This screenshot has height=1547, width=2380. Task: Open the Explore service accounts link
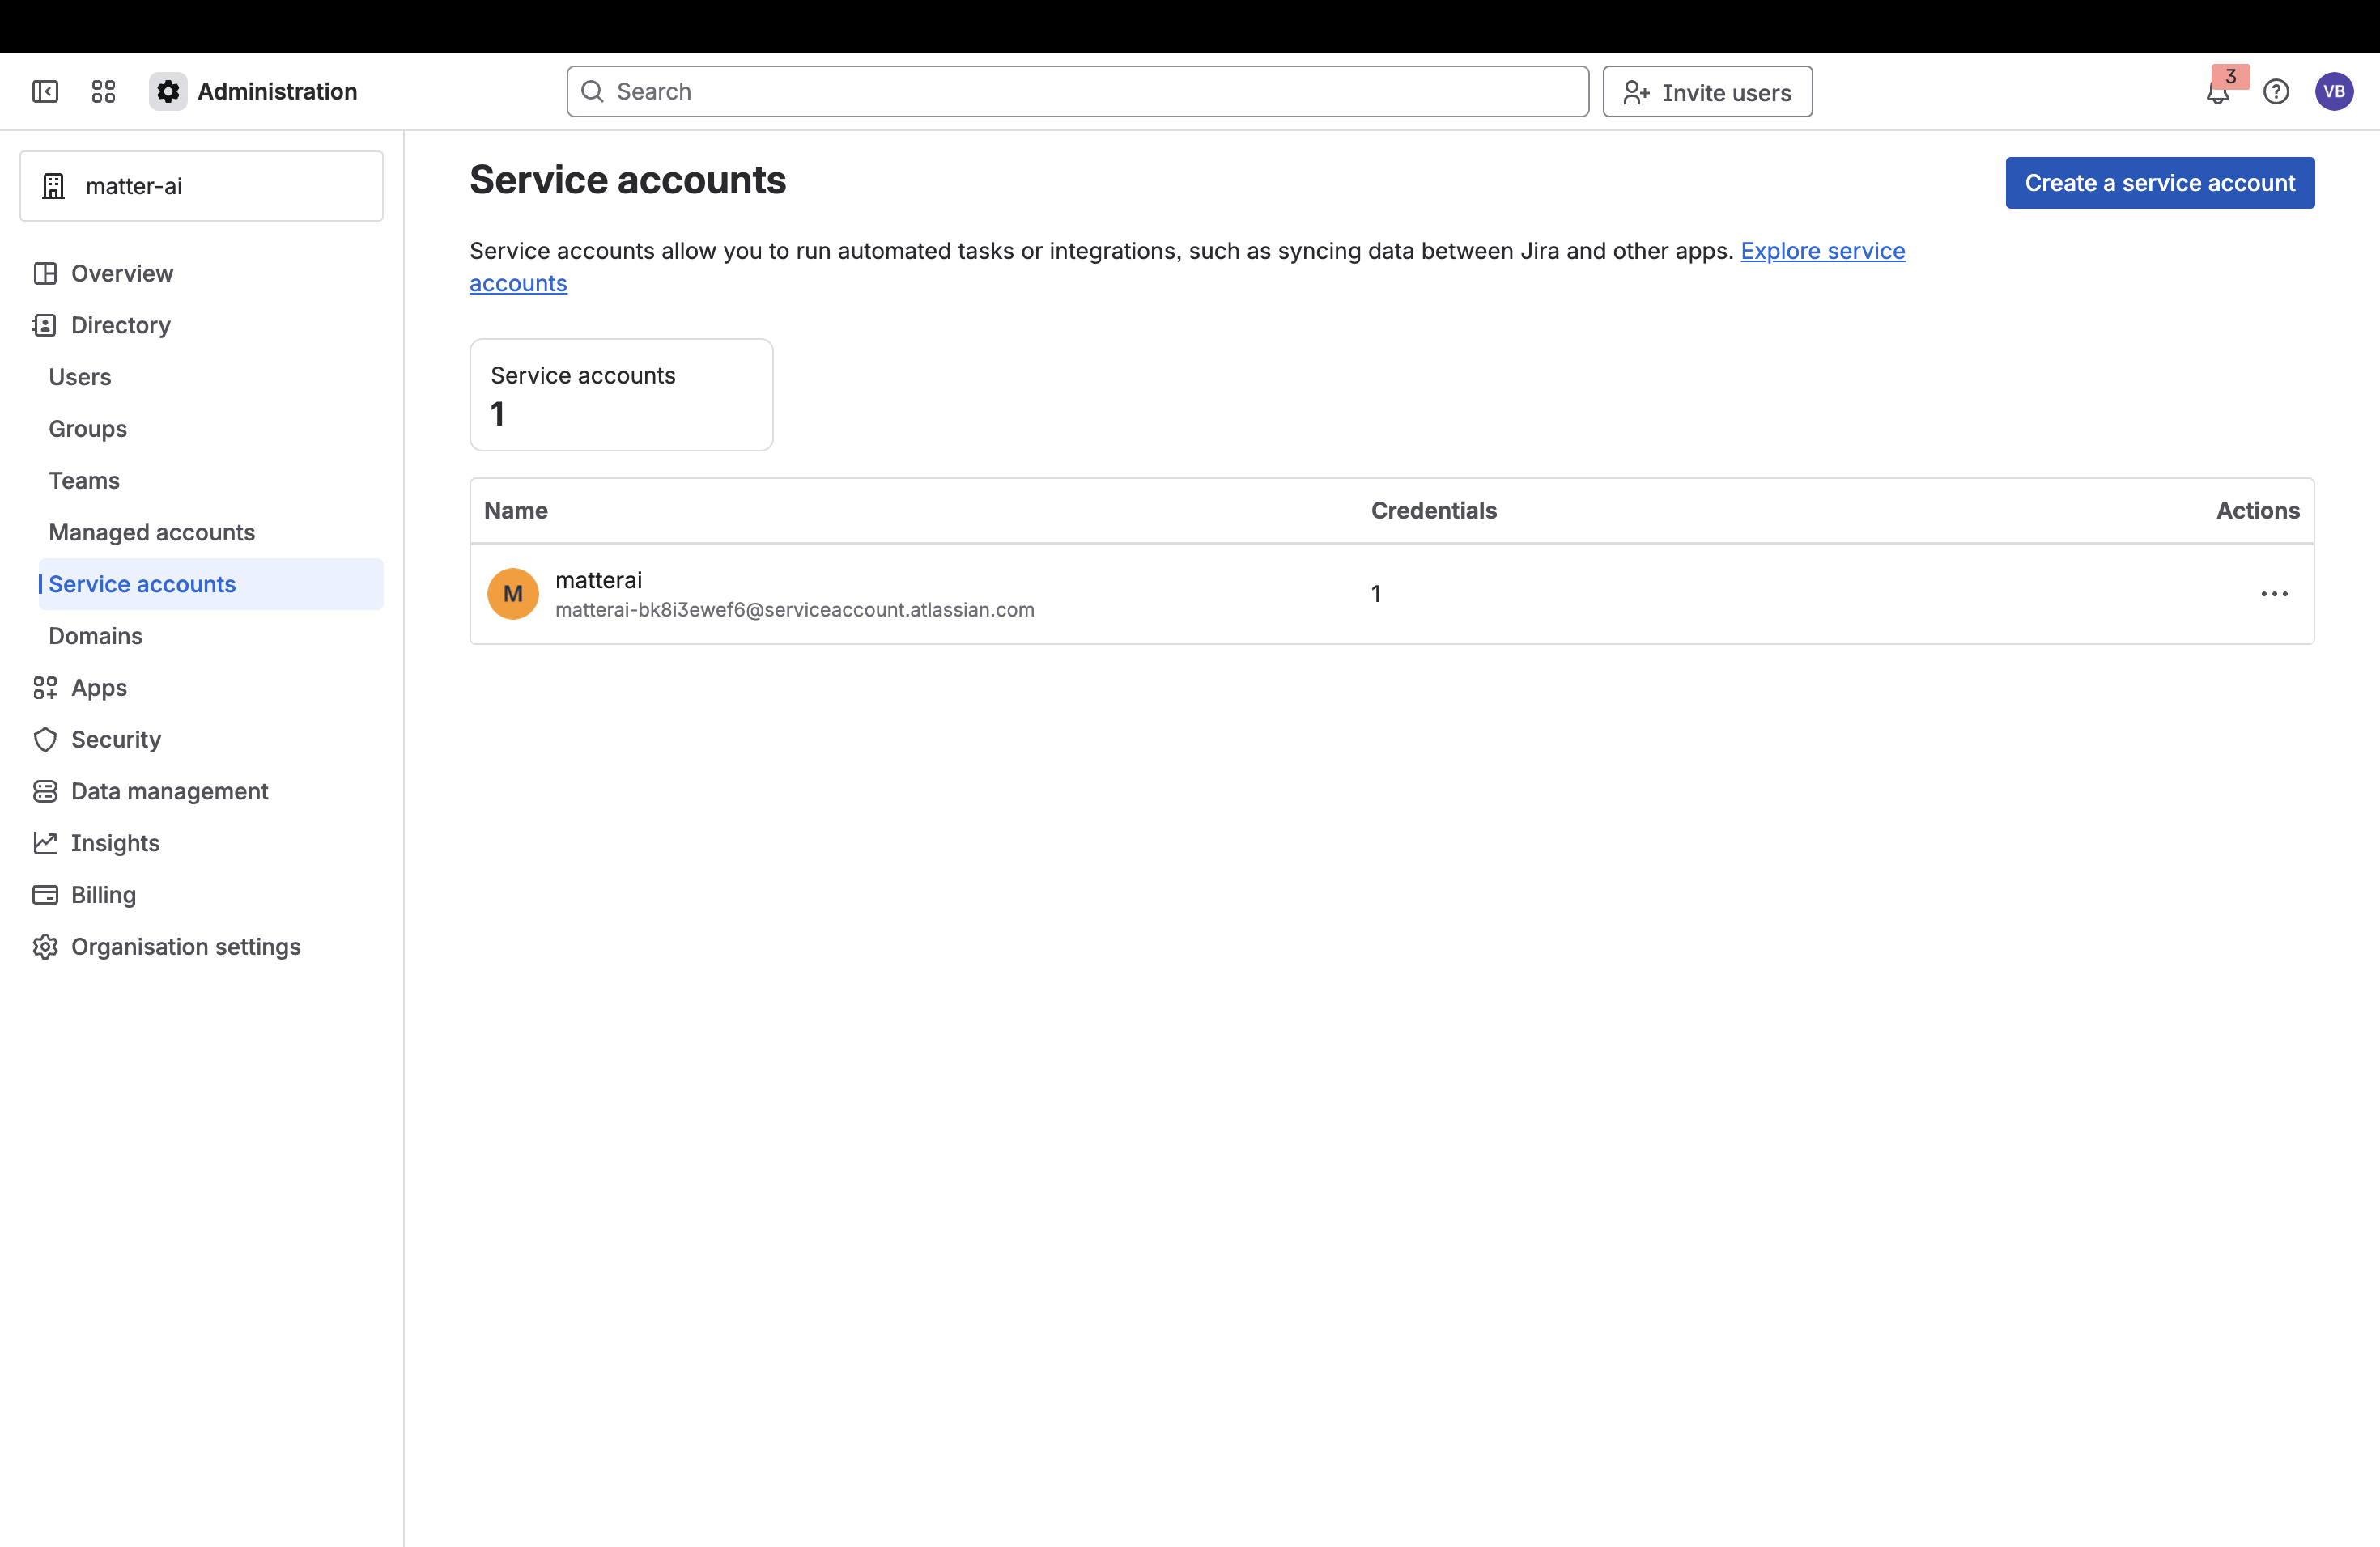point(1822,251)
